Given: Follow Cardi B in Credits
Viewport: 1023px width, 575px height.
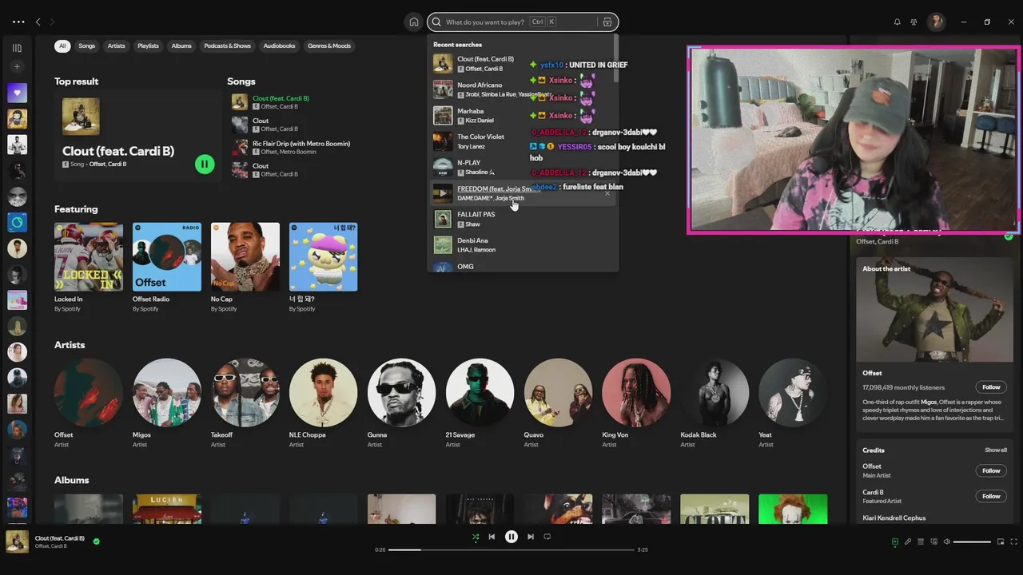Looking at the screenshot, I should pos(991,496).
